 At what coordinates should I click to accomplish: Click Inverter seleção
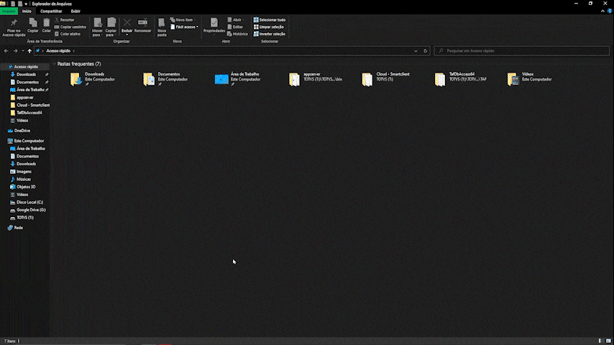pyautogui.click(x=270, y=34)
